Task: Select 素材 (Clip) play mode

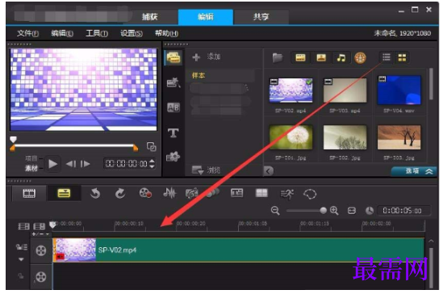Action: click(31, 169)
